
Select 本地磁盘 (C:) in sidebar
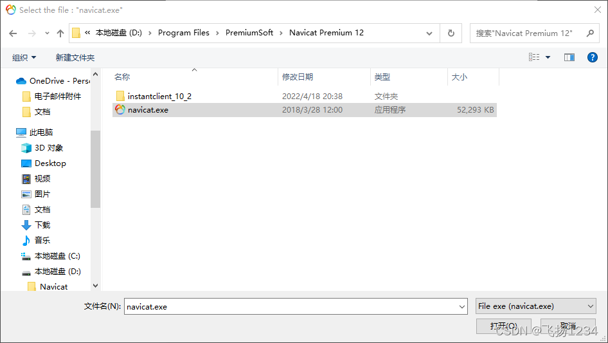pyautogui.click(x=51, y=256)
